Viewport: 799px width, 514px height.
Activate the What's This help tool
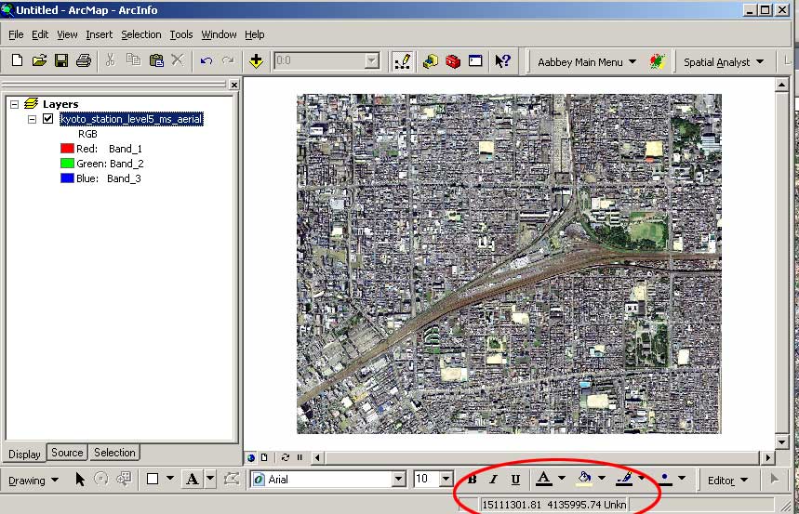click(502, 61)
